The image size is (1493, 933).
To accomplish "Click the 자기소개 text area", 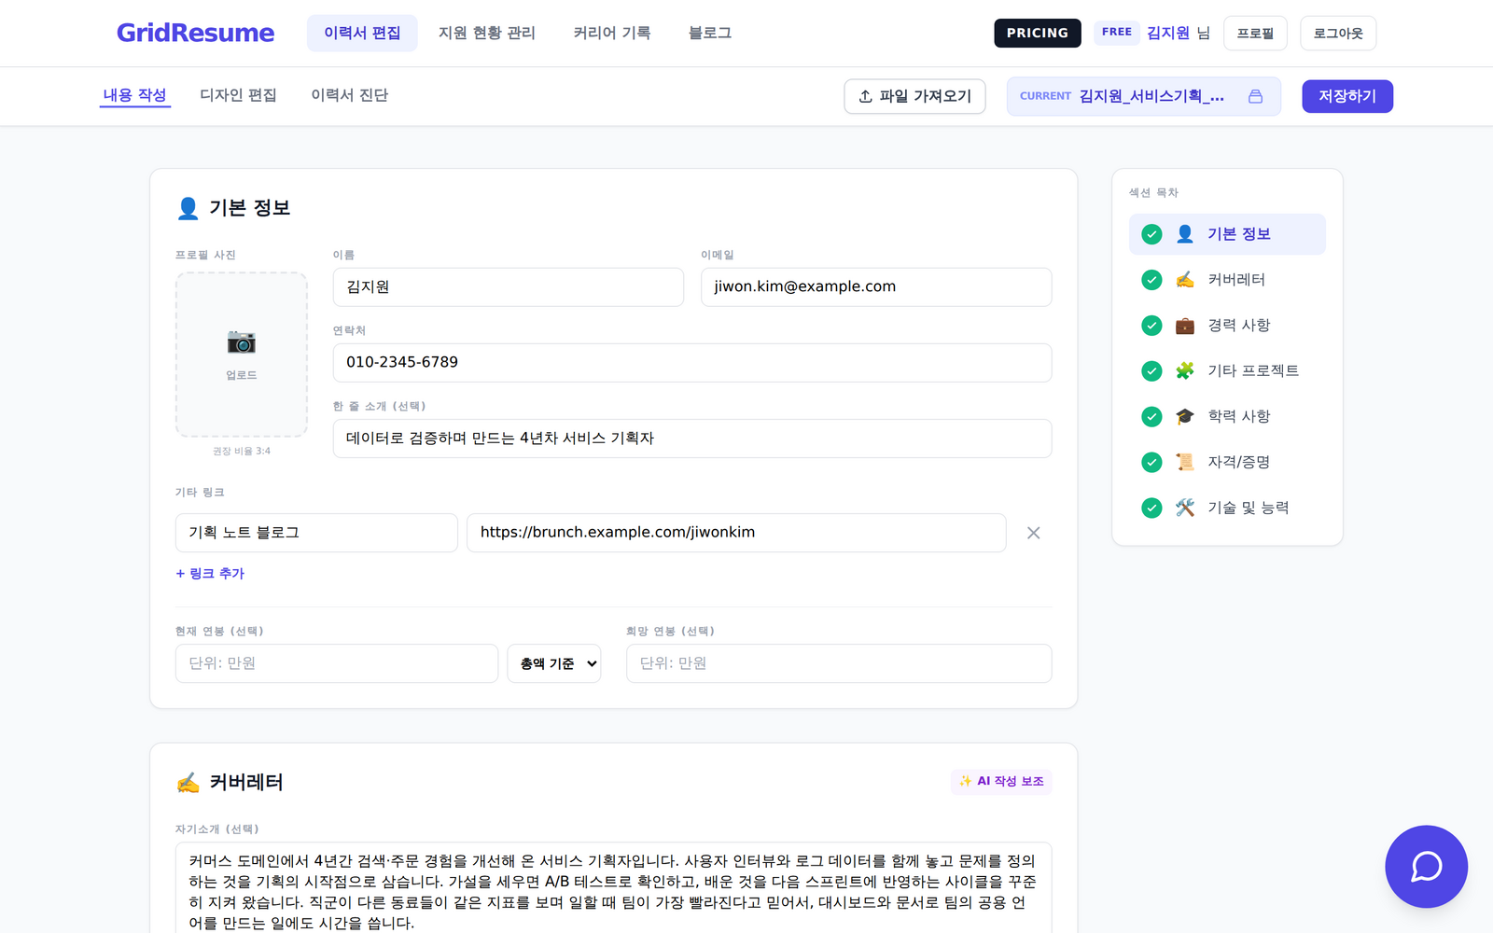I will tap(614, 888).
